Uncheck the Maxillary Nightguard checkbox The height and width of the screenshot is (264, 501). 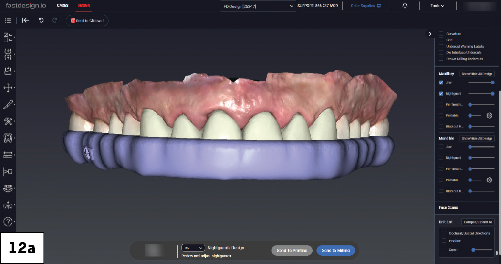coord(441,93)
